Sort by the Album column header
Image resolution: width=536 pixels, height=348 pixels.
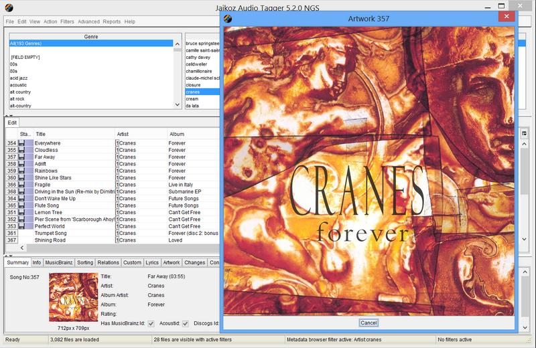[x=194, y=134]
